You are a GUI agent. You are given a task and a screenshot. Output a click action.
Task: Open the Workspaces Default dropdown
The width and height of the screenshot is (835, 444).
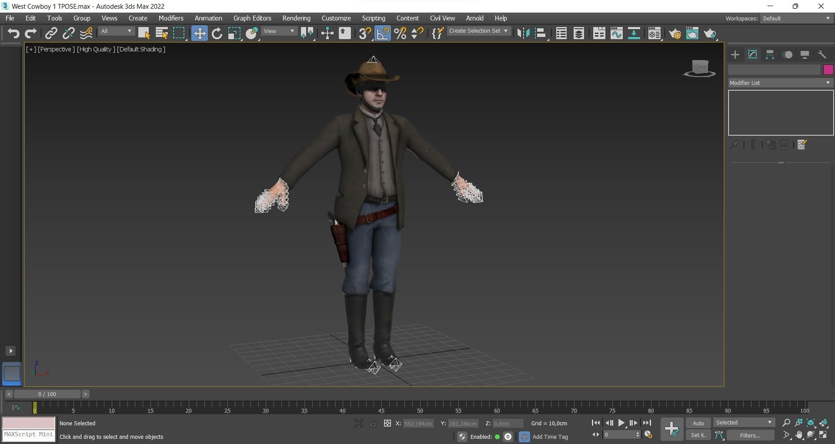tap(796, 18)
